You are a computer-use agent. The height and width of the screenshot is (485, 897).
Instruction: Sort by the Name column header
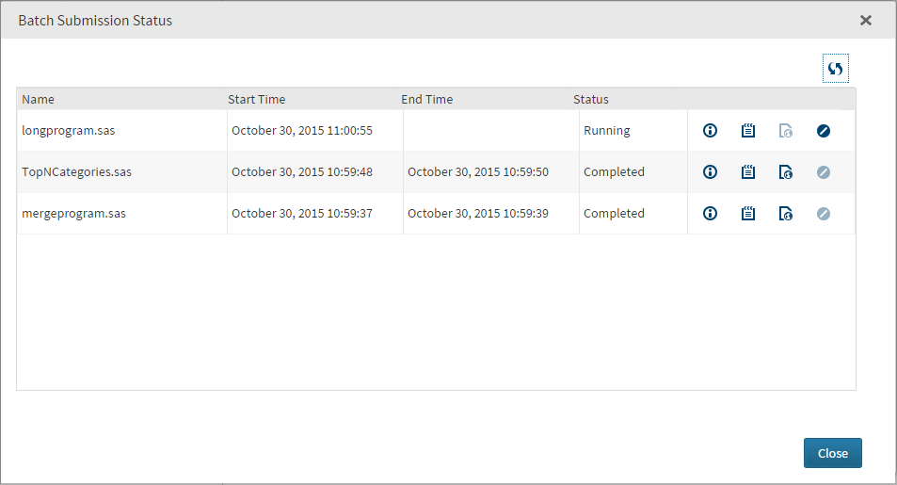point(39,99)
